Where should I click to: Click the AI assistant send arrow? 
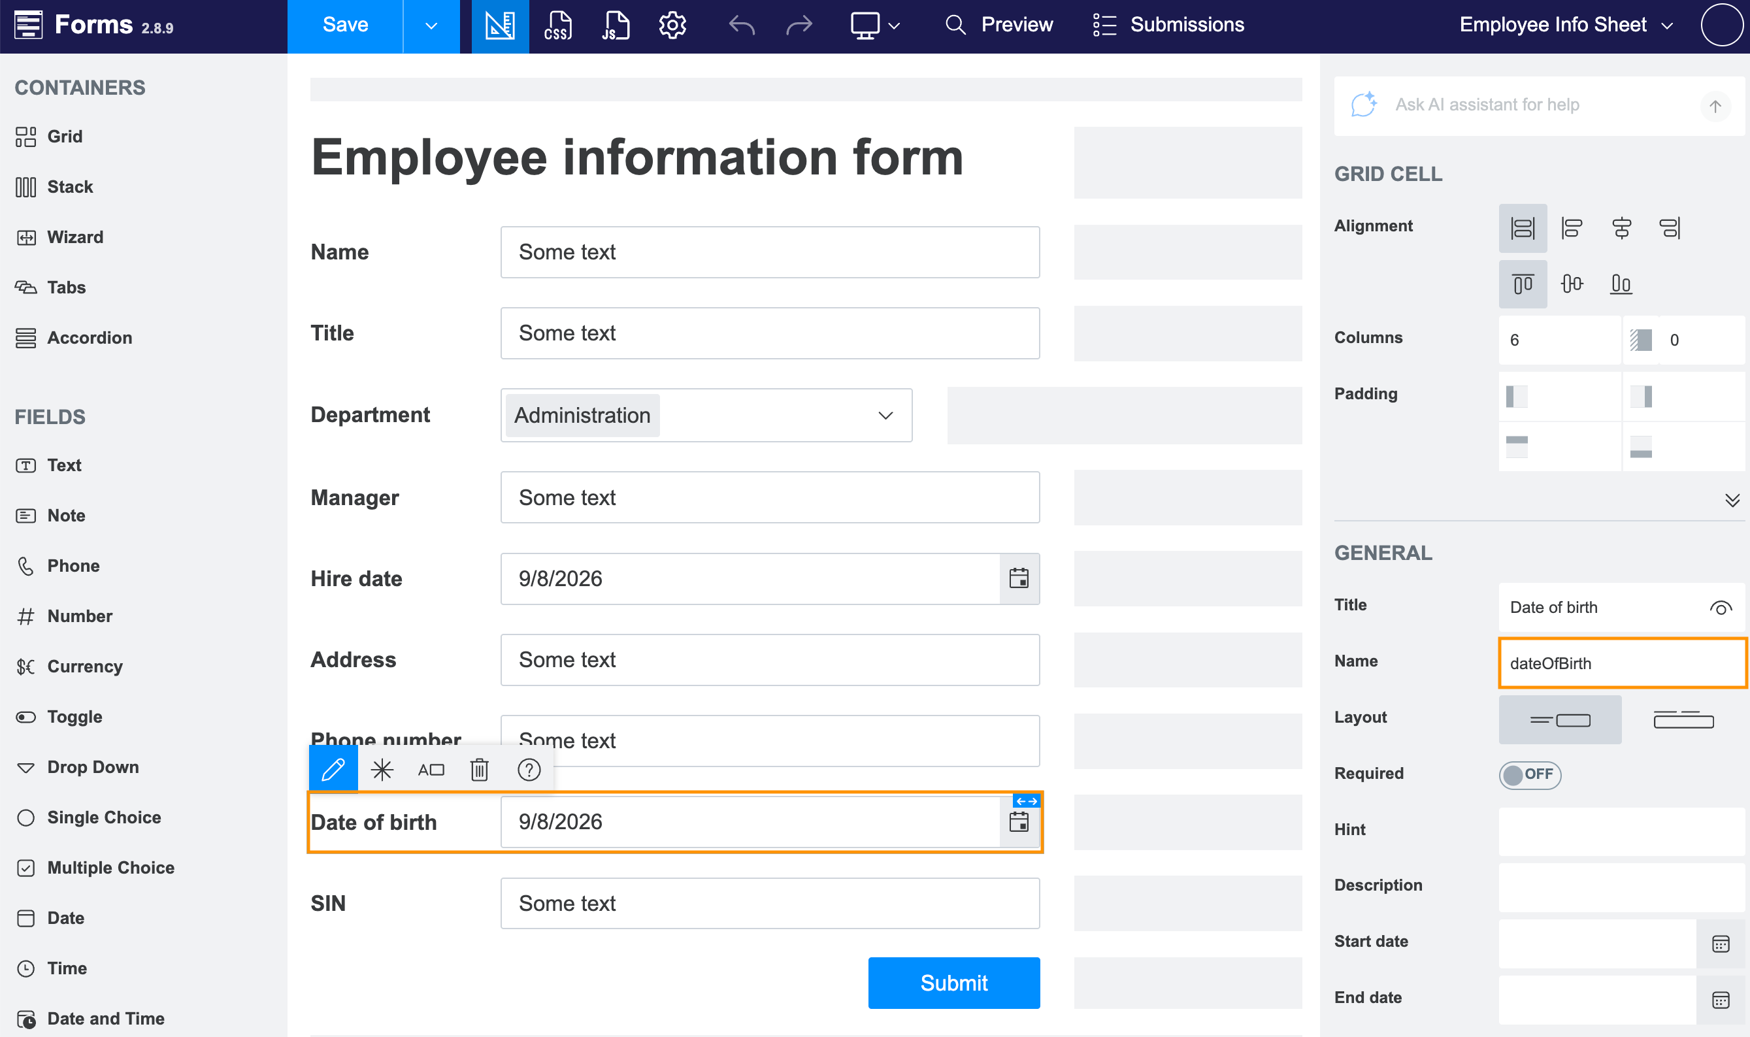1715,107
